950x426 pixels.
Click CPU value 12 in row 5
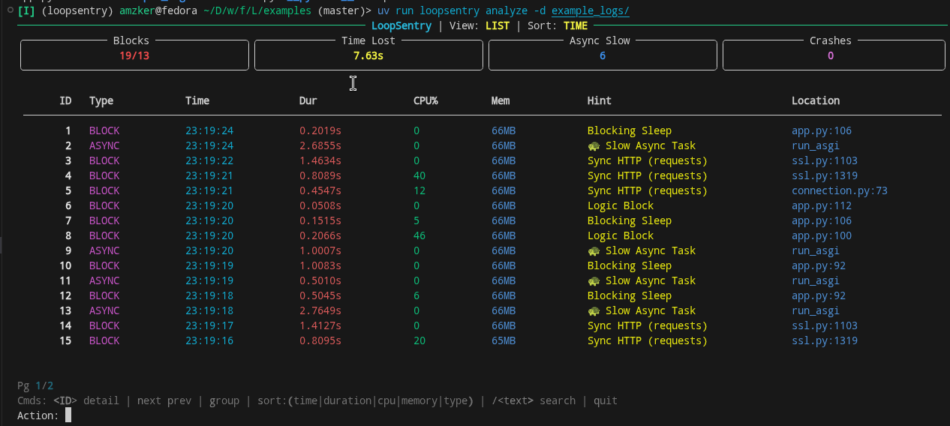pos(419,190)
